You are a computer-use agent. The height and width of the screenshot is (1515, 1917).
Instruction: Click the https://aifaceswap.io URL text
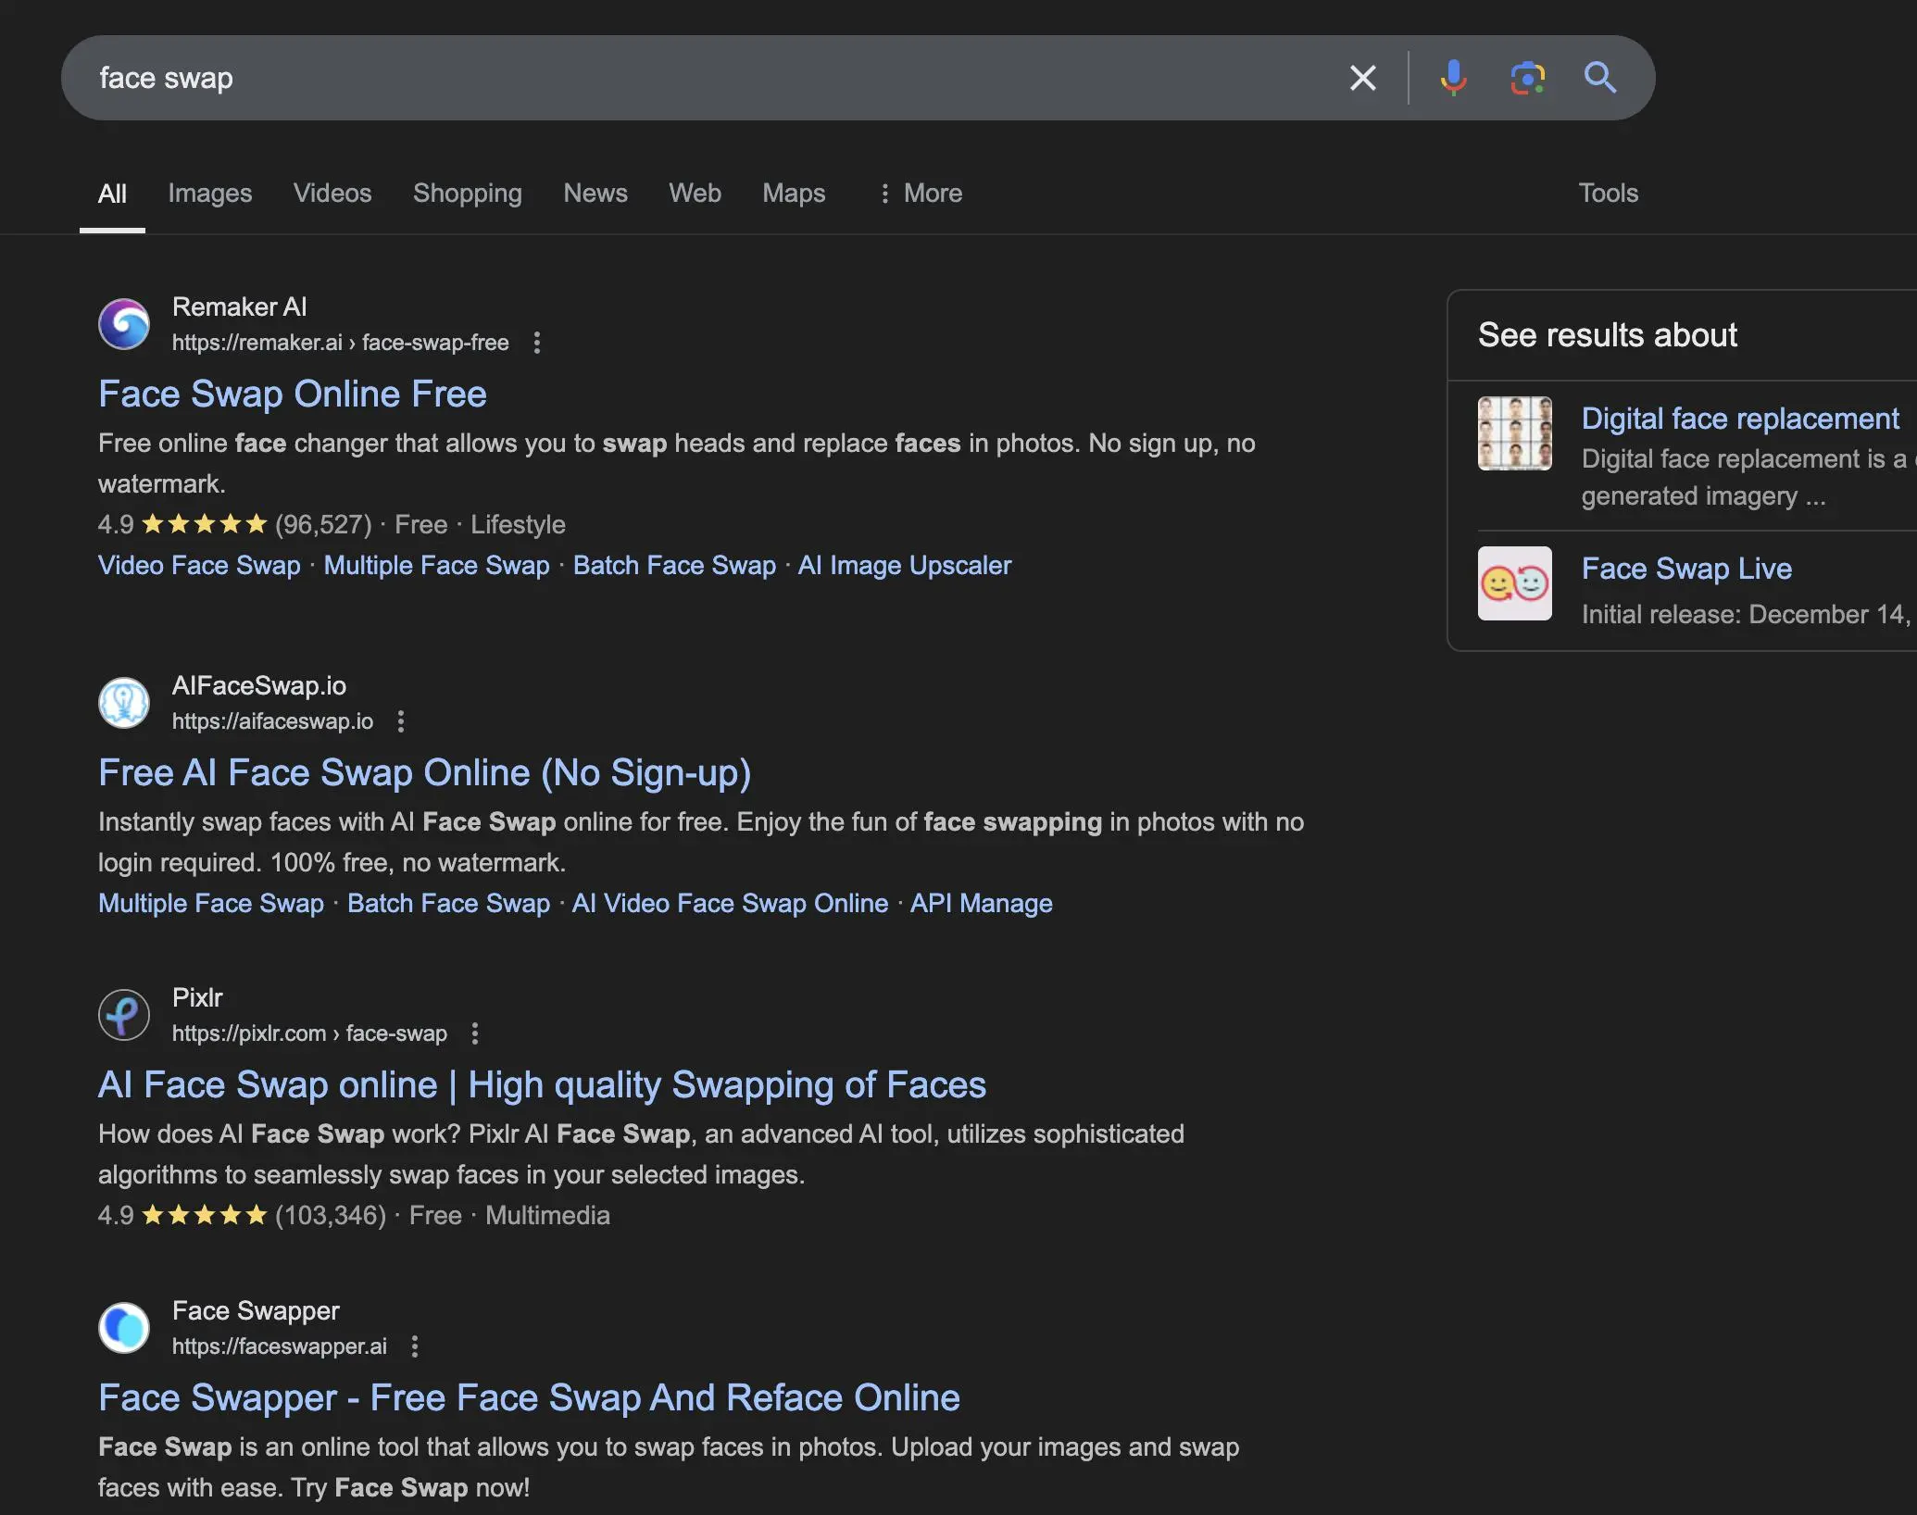click(273, 721)
